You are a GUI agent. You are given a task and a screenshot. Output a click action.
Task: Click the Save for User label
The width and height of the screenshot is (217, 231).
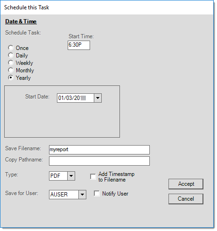pos(21,193)
